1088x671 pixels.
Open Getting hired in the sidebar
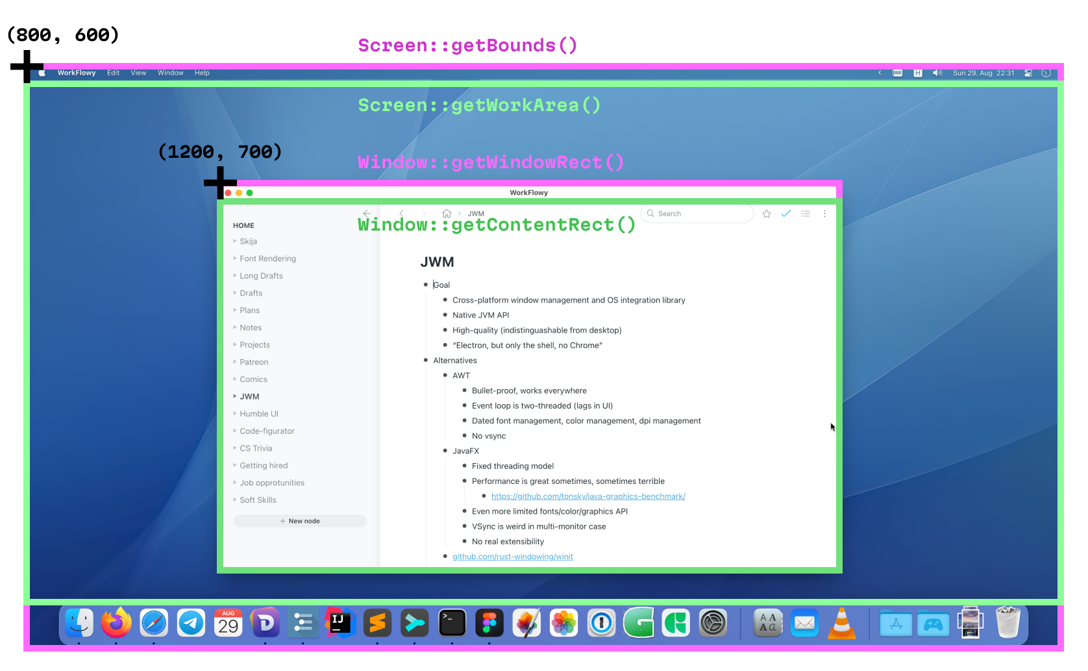click(x=264, y=466)
